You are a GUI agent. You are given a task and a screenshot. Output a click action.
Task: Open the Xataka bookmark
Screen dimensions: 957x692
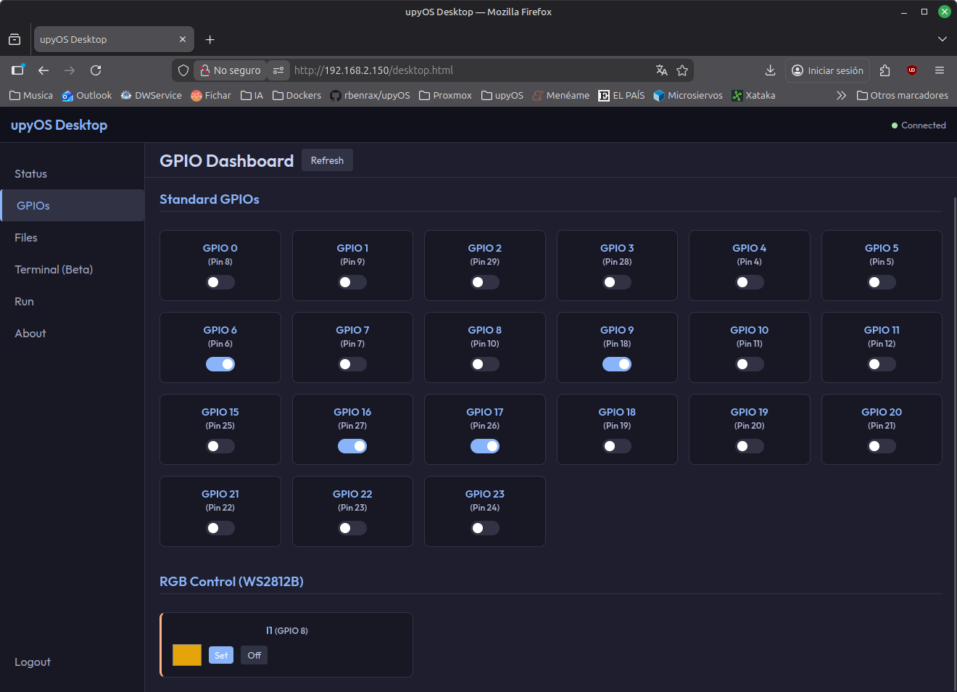coord(753,95)
